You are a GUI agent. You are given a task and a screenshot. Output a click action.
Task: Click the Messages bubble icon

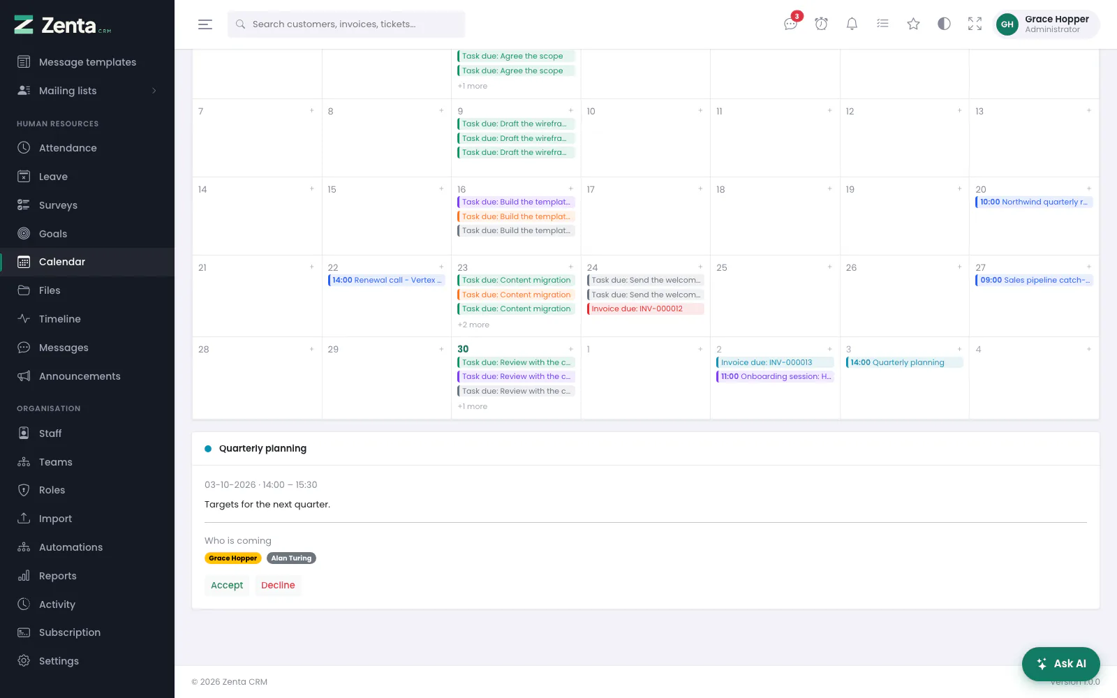point(24,348)
